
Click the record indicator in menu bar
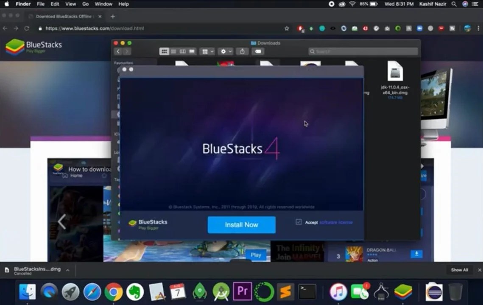point(332,4)
